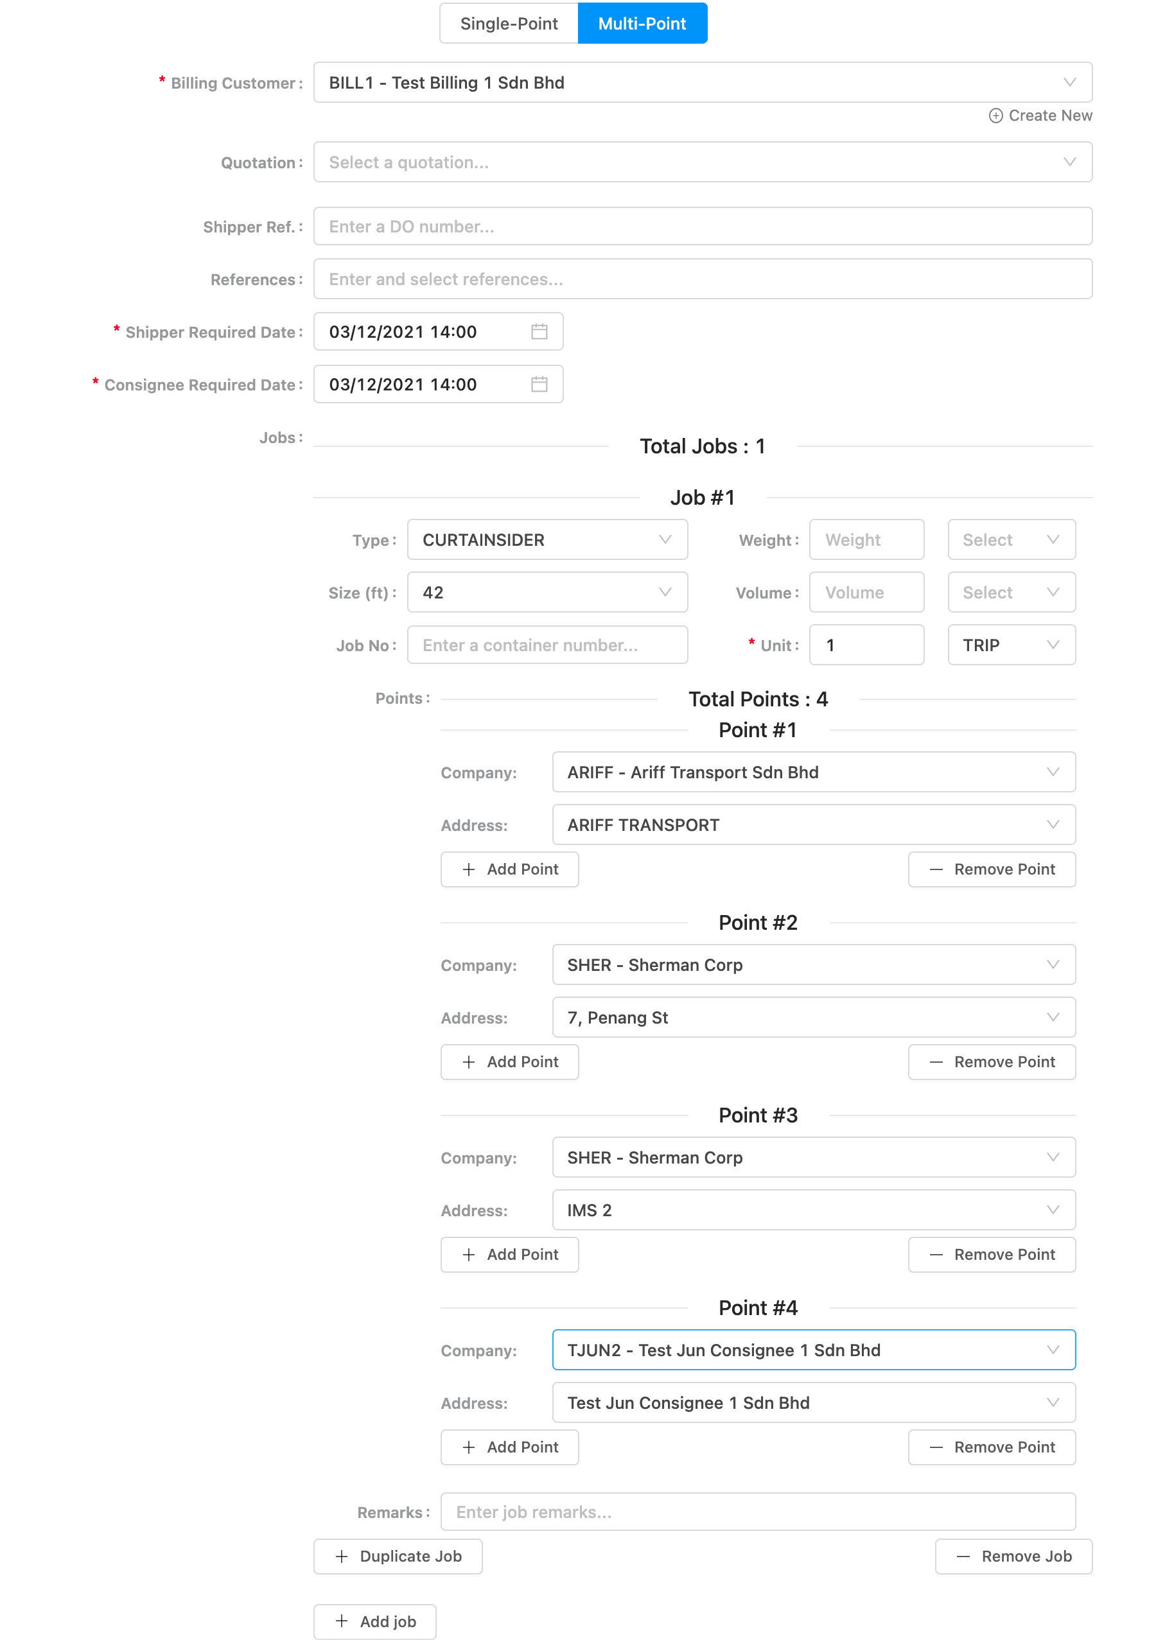Focus the Job No container number field

[x=547, y=645]
